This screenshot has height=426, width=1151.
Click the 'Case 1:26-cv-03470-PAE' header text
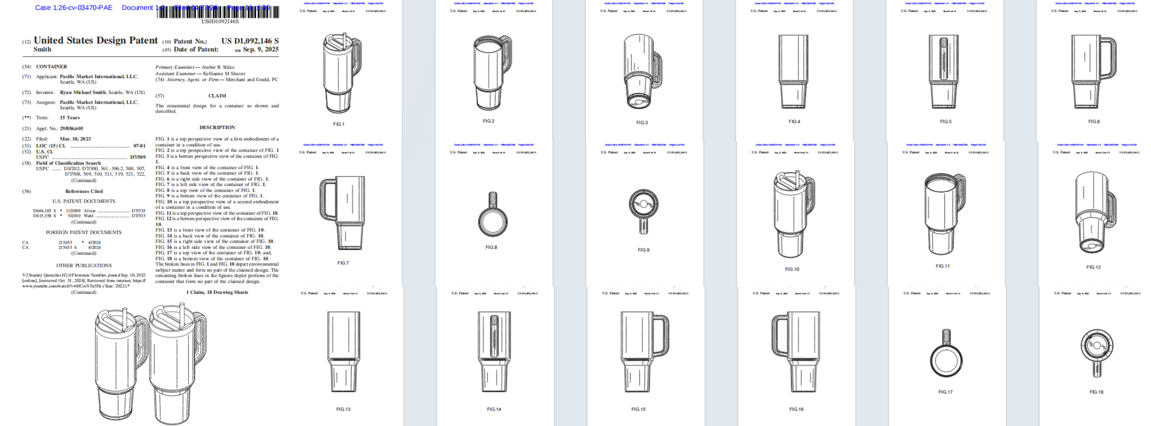[x=74, y=7]
